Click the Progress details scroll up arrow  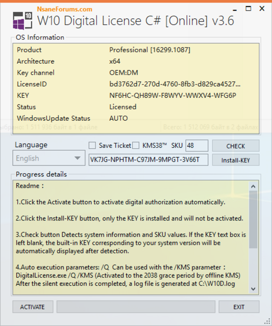[253, 186]
